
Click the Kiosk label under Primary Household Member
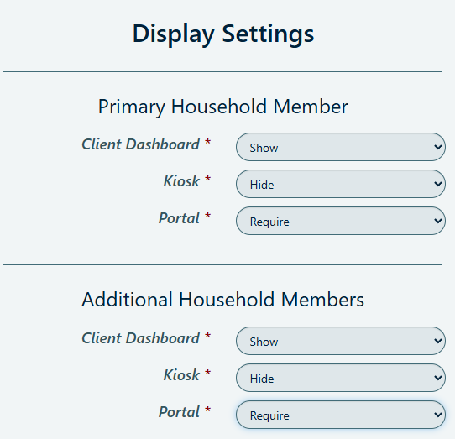tap(181, 181)
